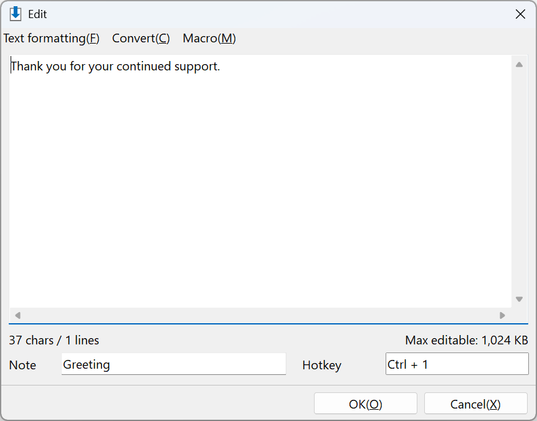This screenshot has width=537, height=421.
Task: Confirm with the OK(O) button
Action: 366,404
